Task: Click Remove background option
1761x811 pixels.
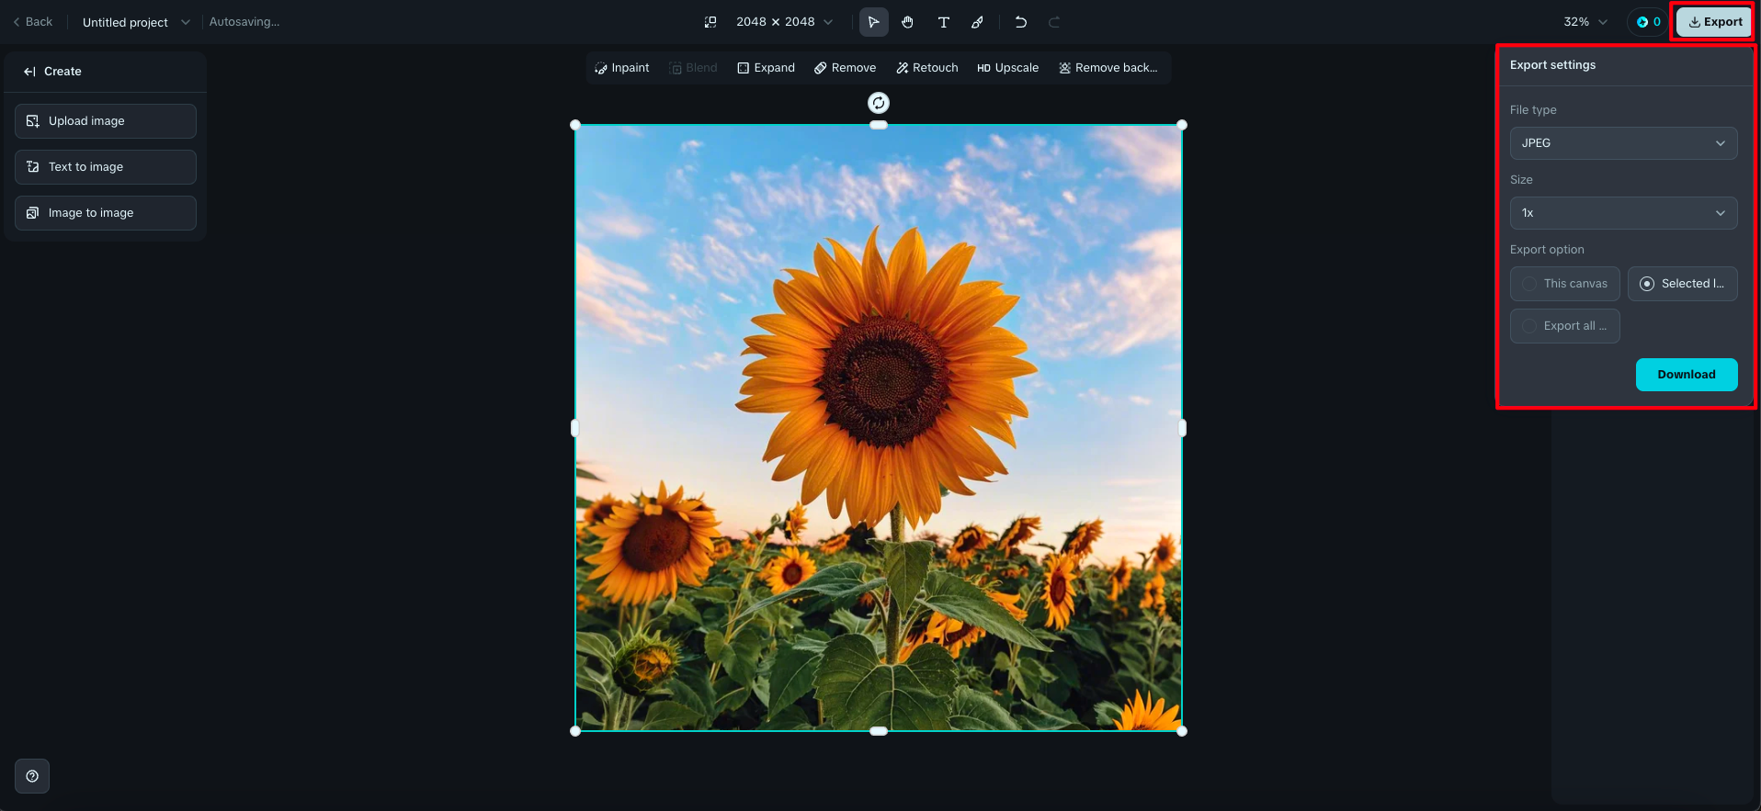Action: pos(1108,68)
